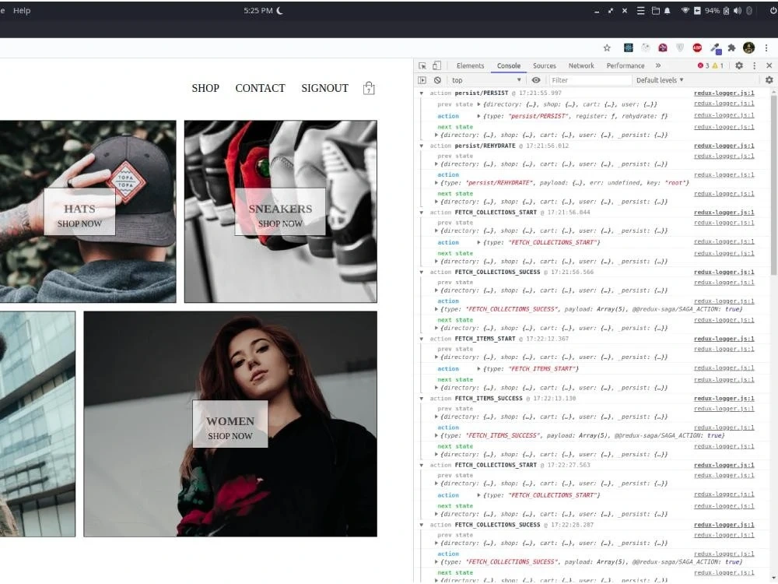Open the DevTools customize three-dot menu

click(x=754, y=65)
